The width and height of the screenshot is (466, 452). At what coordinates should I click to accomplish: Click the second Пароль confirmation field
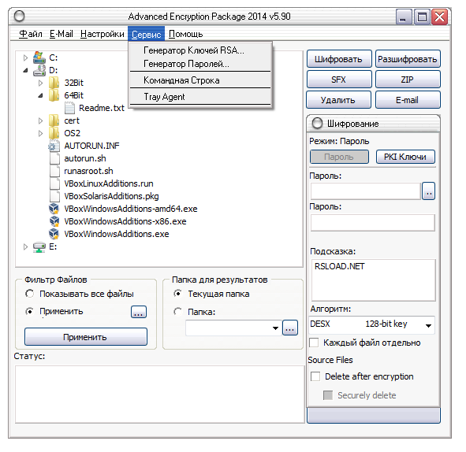pyautogui.click(x=373, y=223)
